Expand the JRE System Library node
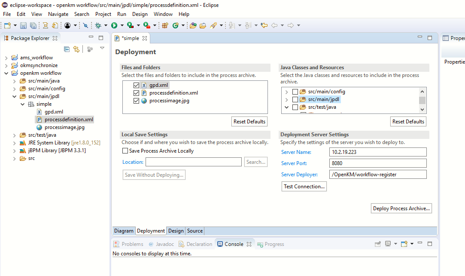This screenshot has height=276, width=465. [x=14, y=143]
